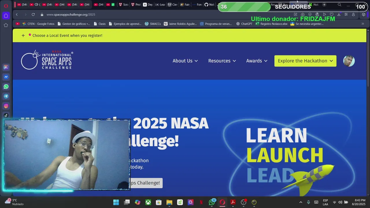Image resolution: width=370 pixels, height=208 pixels.
Task: Expand the Local Event announcement banner
Action: pos(23,36)
